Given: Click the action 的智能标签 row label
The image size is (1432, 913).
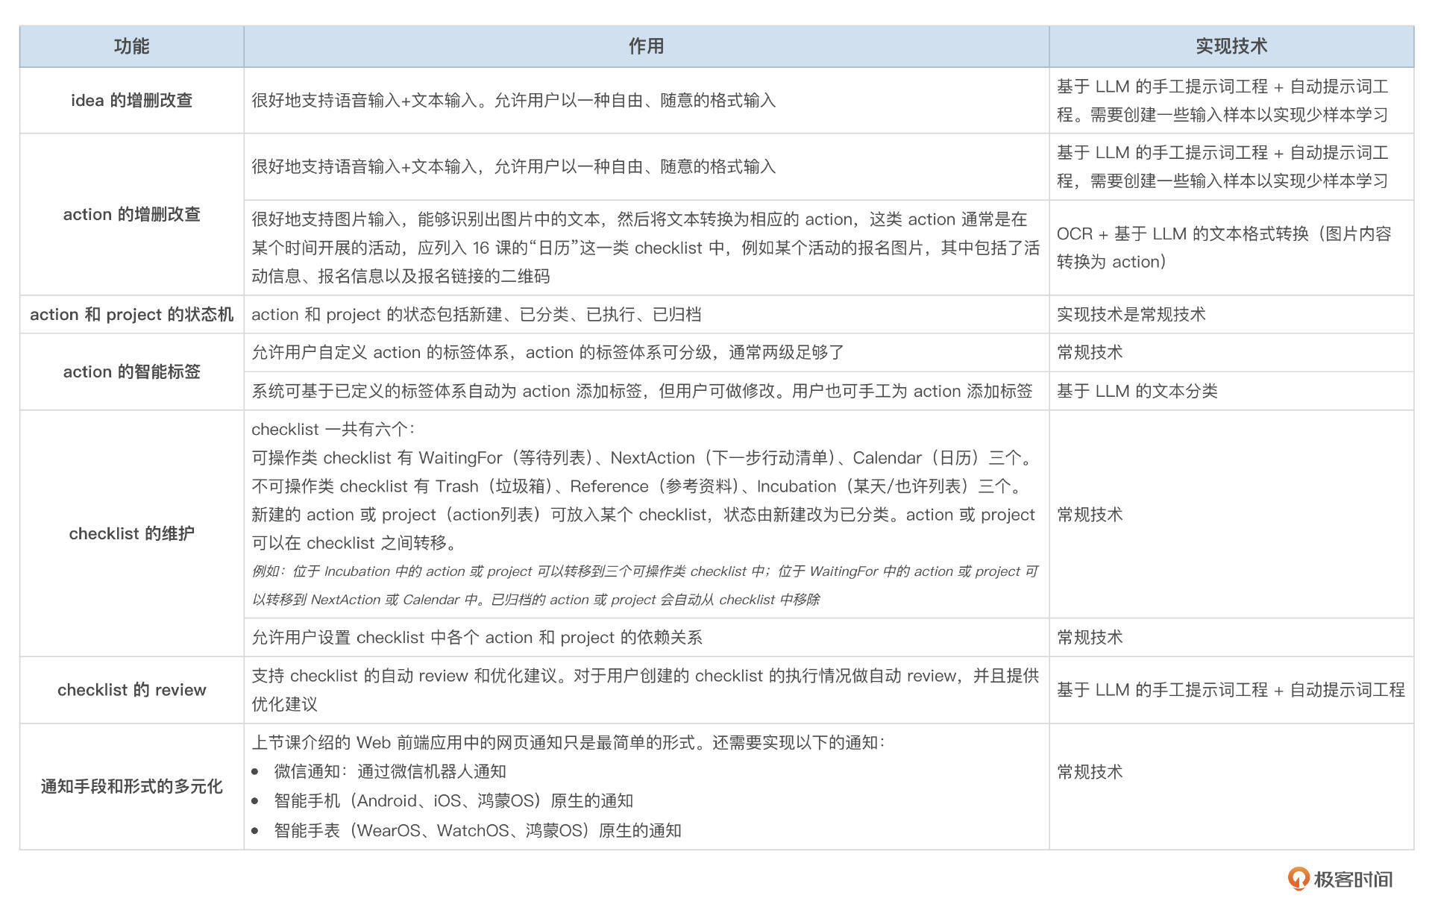Looking at the screenshot, I should coord(131,371).
